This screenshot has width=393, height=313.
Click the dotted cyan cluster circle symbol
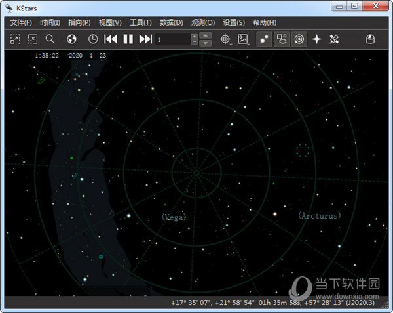click(x=303, y=150)
